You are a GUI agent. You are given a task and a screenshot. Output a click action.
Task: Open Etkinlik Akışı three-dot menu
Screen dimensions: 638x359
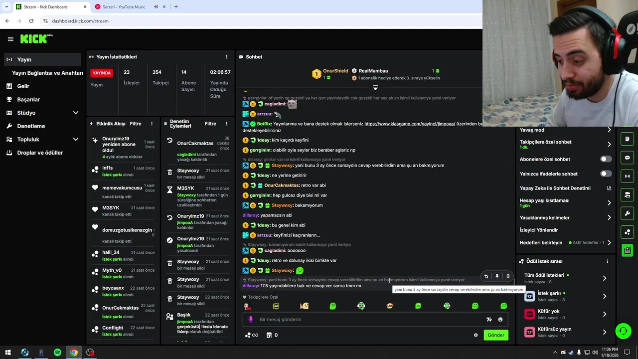pyautogui.click(x=152, y=124)
